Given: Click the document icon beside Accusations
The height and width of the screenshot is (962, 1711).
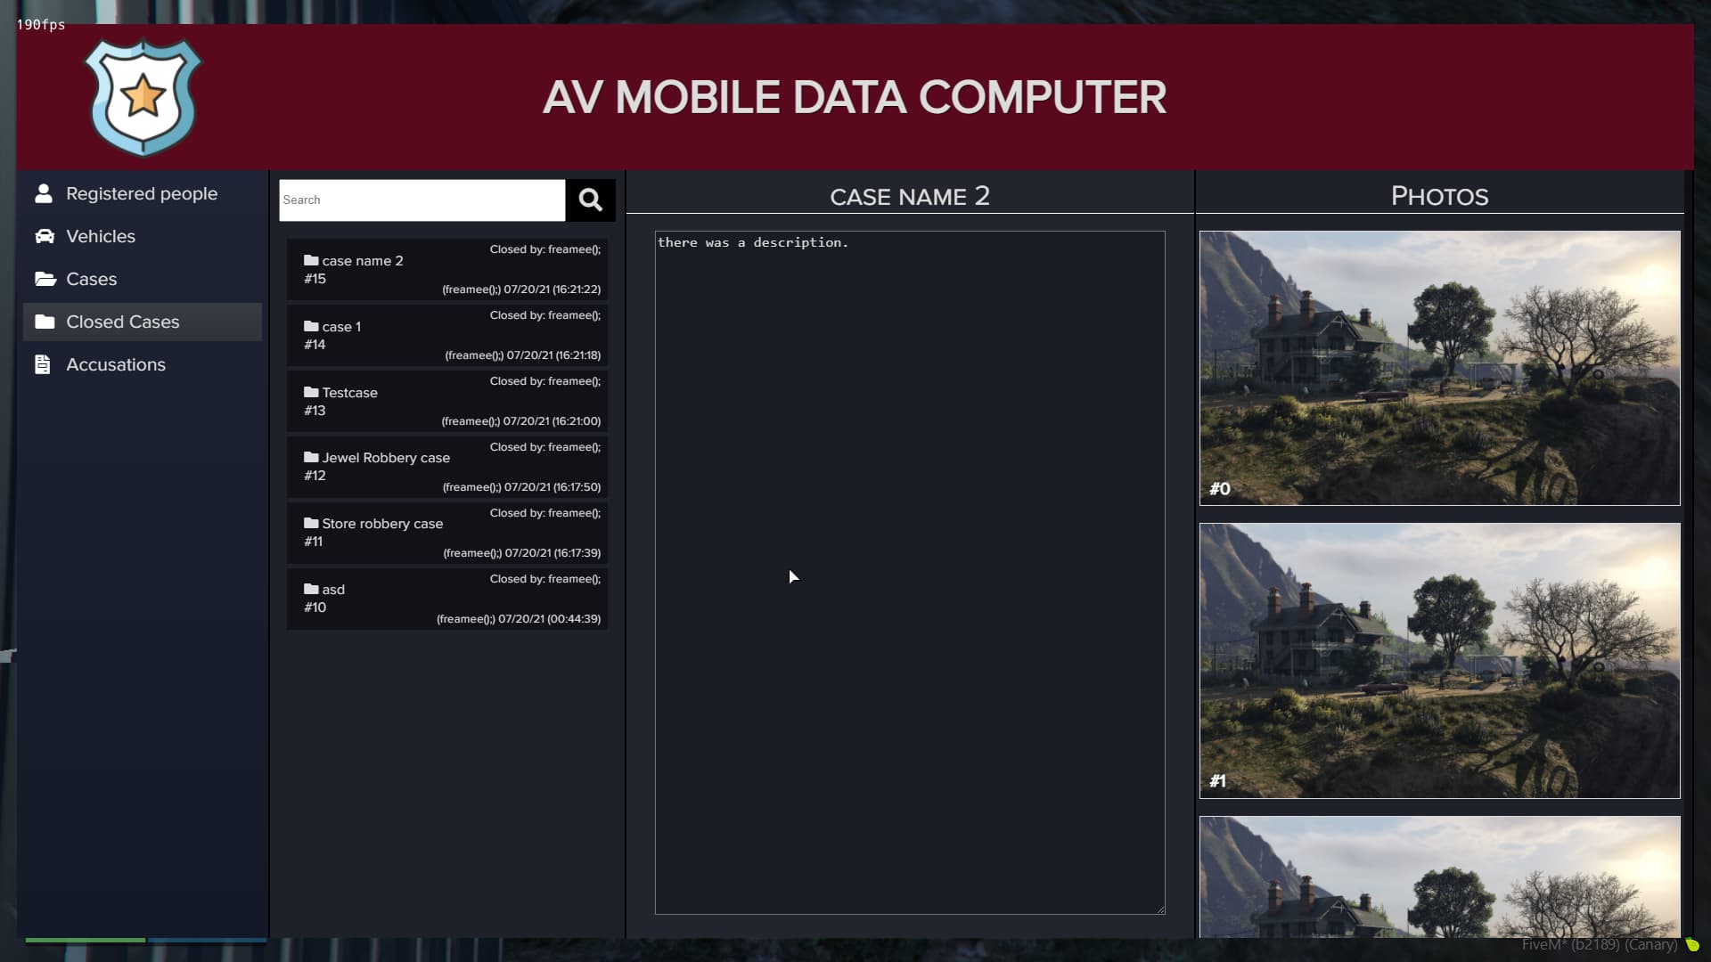Looking at the screenshot, I should pos(43,364).
